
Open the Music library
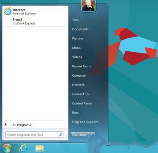(76, 48)
